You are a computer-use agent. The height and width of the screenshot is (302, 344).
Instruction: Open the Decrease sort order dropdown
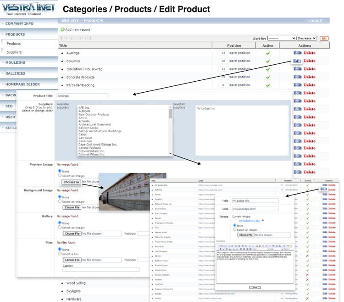[307, 38]
